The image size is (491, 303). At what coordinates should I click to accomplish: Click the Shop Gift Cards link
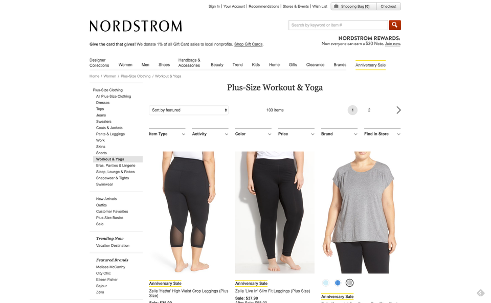[x=249, y=44]
